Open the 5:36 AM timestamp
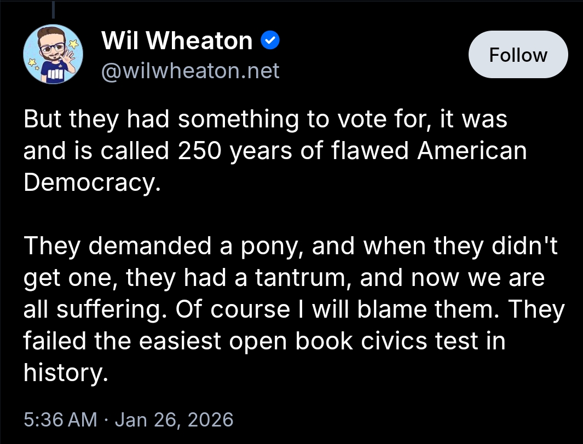Image resolution: width=583 pixels, height=444 pixels. pyautogui.click(x=60, y=419)
